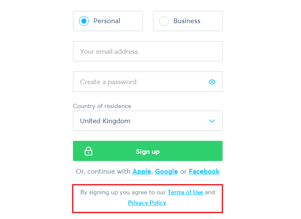Viewport: 301px width, 219px height.
Task: Continue with the Apple link
Action: [x=142, y=172]
